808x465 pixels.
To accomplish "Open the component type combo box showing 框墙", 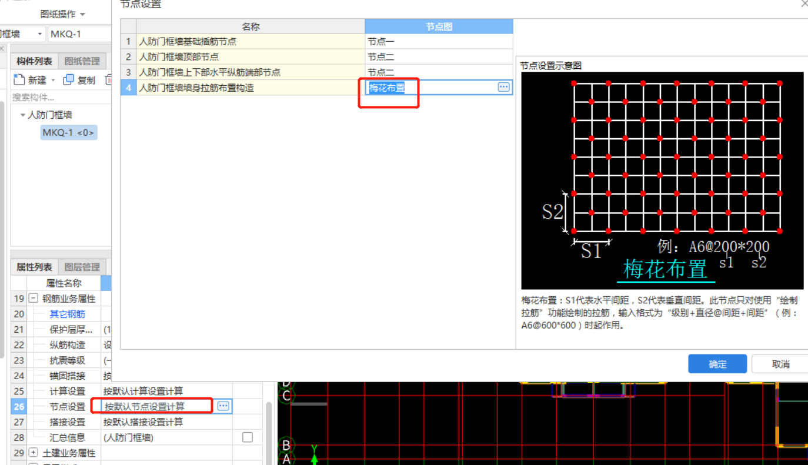I will coord(22,34).
